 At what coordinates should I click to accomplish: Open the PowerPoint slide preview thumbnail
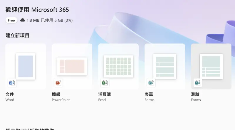(72, 66)
